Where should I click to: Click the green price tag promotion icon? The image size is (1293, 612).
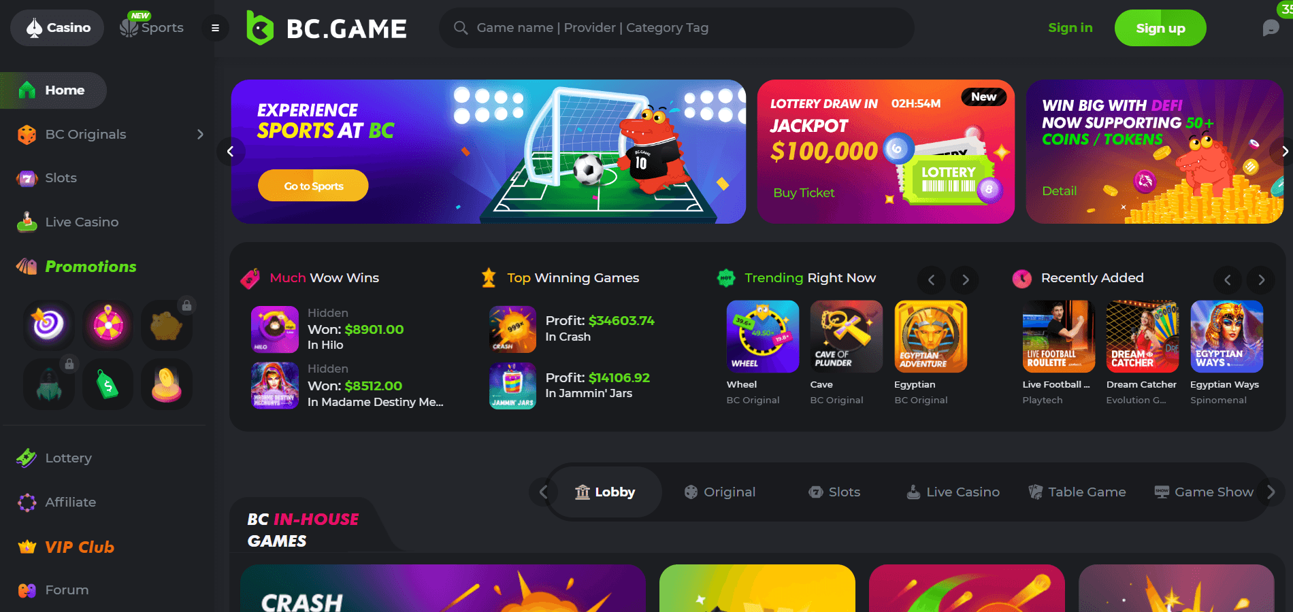[108, 384]
